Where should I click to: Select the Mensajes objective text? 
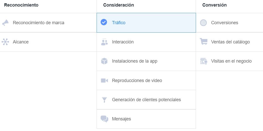point(121,119)
